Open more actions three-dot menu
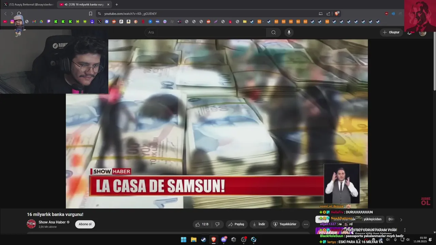Image resolution: width=436 pixels, height=245 pixels. coord(306,224)
